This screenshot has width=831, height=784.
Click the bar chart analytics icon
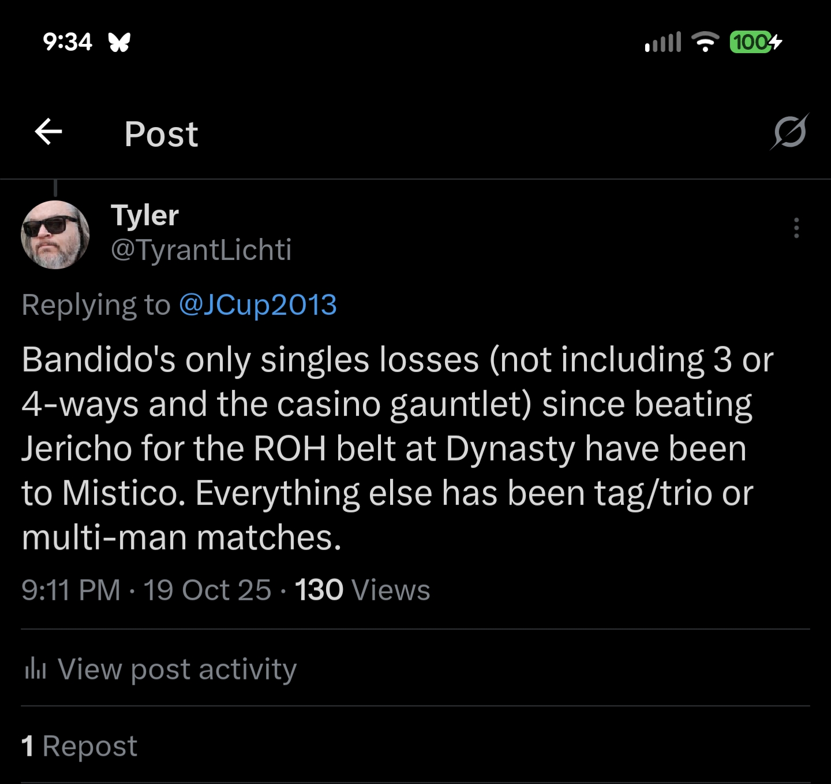click(35, 669)
